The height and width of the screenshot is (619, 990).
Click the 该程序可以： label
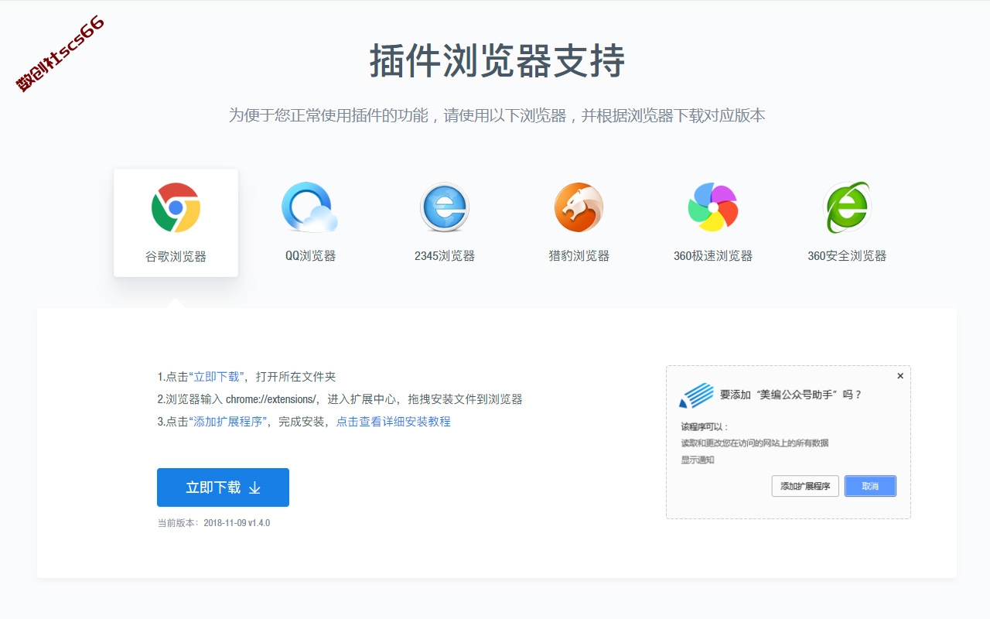pyautogui.click(x=705, y=426)
